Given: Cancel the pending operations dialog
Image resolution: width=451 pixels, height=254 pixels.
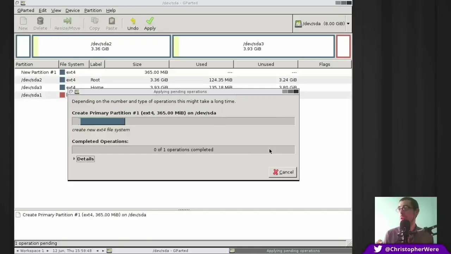Looking at the screenshot, I should tap(283, 172).
